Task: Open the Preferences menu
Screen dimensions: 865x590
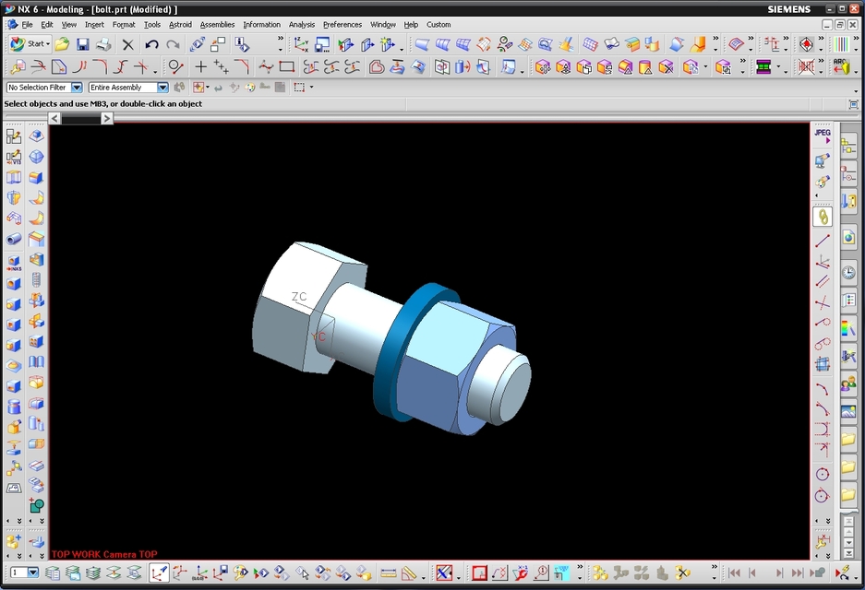Action: pos(342,25)
